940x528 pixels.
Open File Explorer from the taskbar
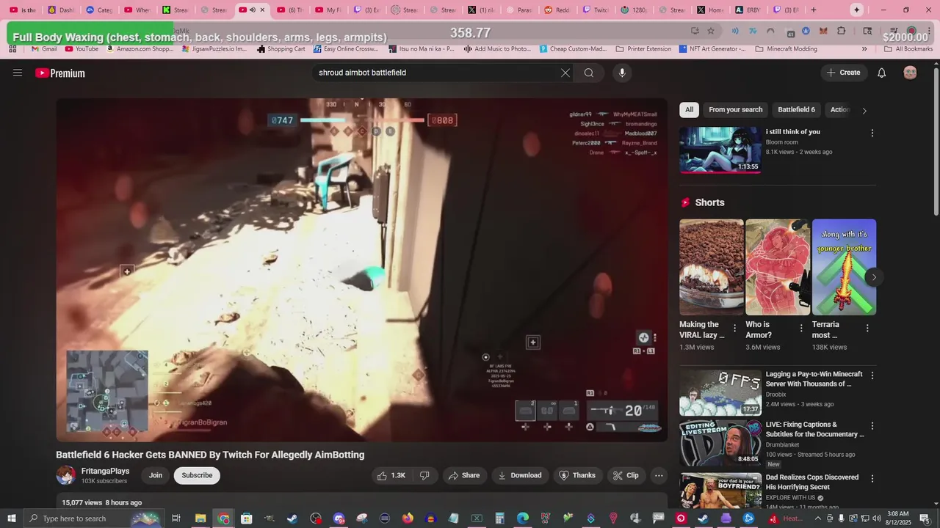pos(200,518)
